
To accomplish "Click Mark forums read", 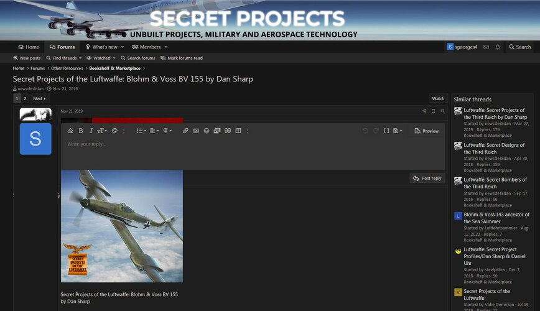I will (x=182, y=58).
